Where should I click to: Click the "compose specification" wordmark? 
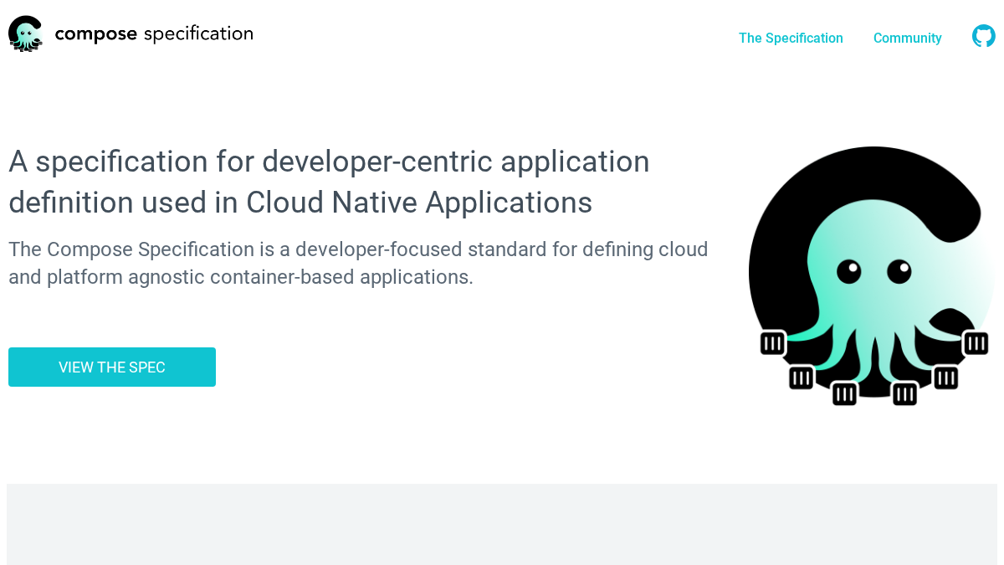tap(154, 34)
